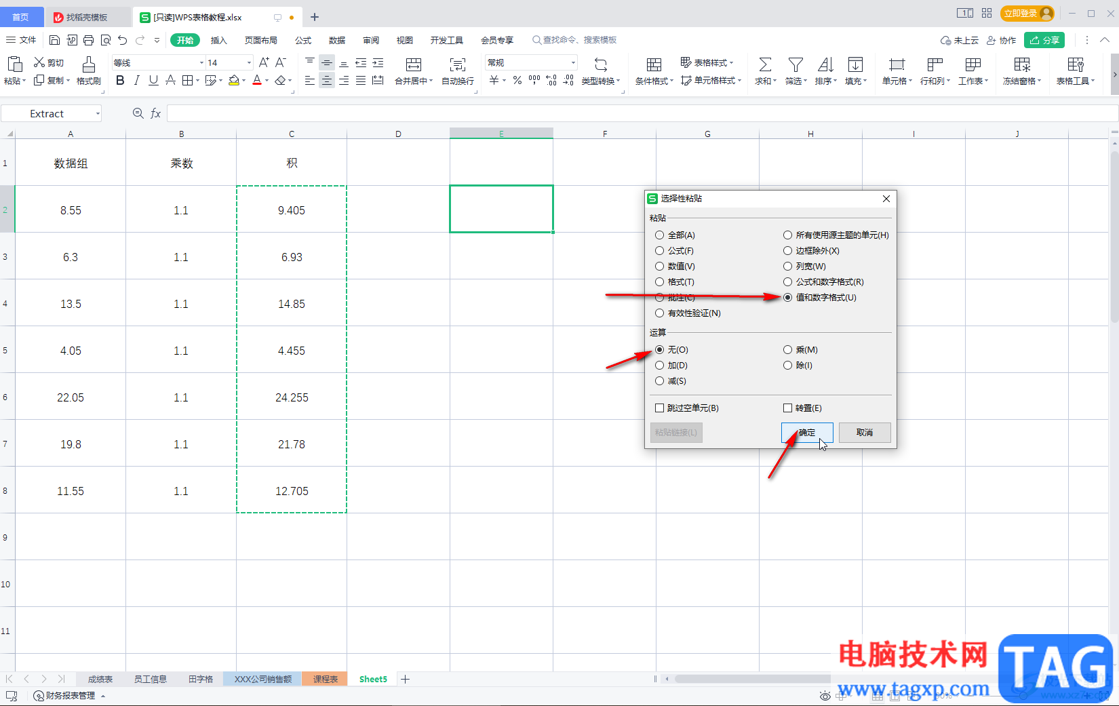
Task: Click the align left icon
Action: [x=310, y=81]
